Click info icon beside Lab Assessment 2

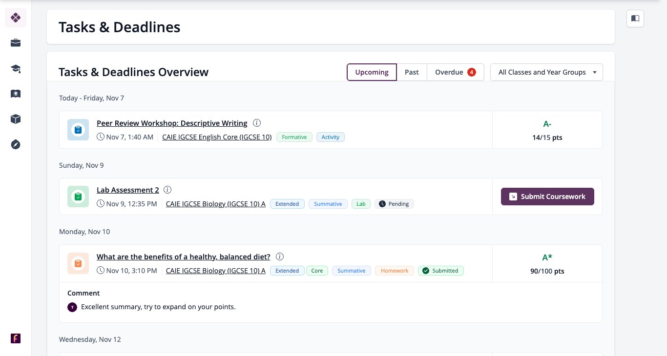[x=167, y=190]
